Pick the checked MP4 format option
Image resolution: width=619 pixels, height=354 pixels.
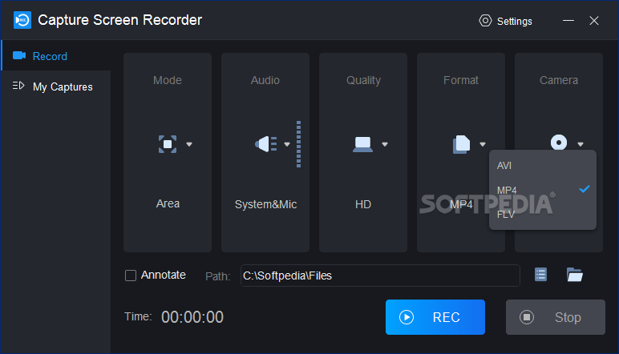click(508, 190)
